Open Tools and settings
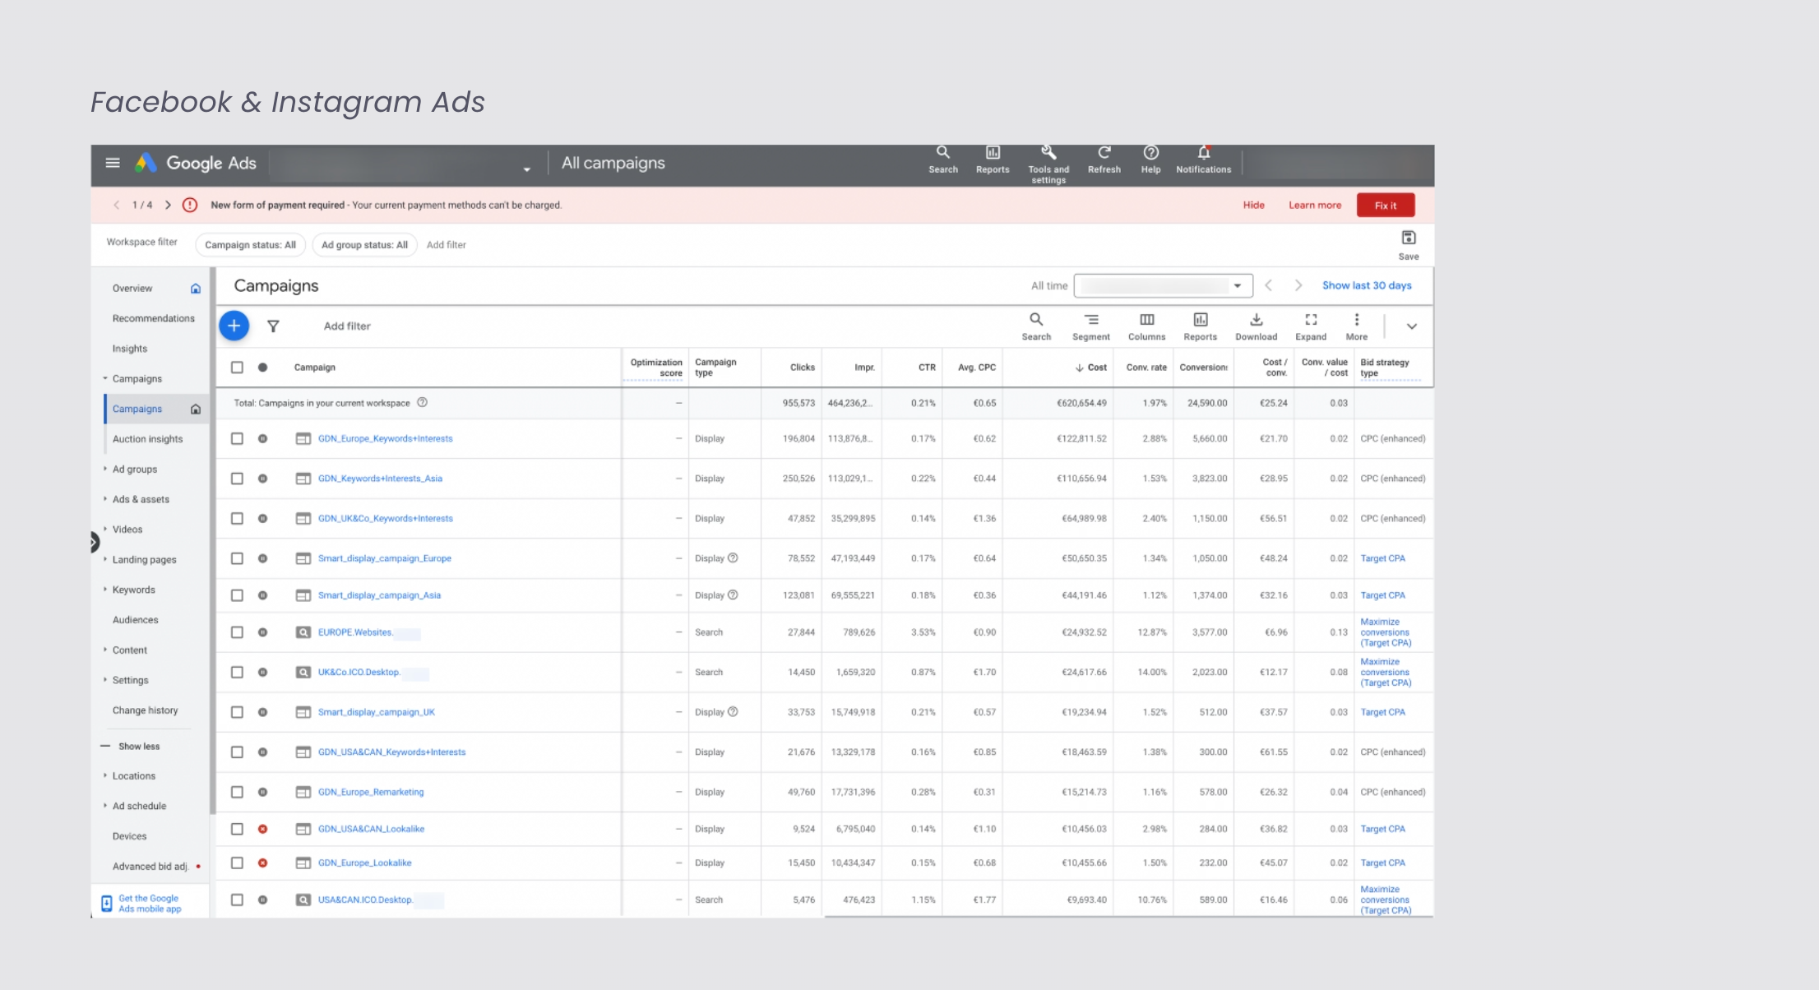 coord(1048,164)
